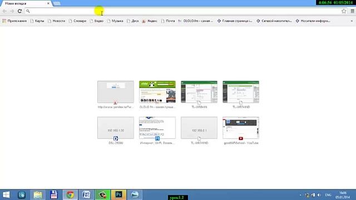Viewport: 356px width, 200px height.
Task: Open the Интернет, Wi-Fi thumbnail
Action: [157, 128]
